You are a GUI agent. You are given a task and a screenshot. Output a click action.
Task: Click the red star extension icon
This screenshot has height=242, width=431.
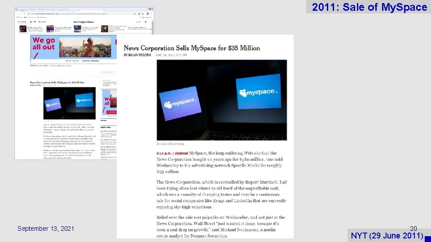pyautogui.click(x=143, y=14)
